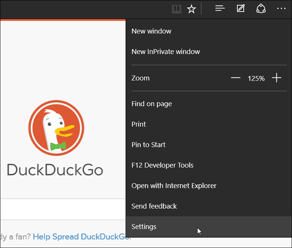
Task: Click the 125% zoom value
Action: [x=256, y=78]
